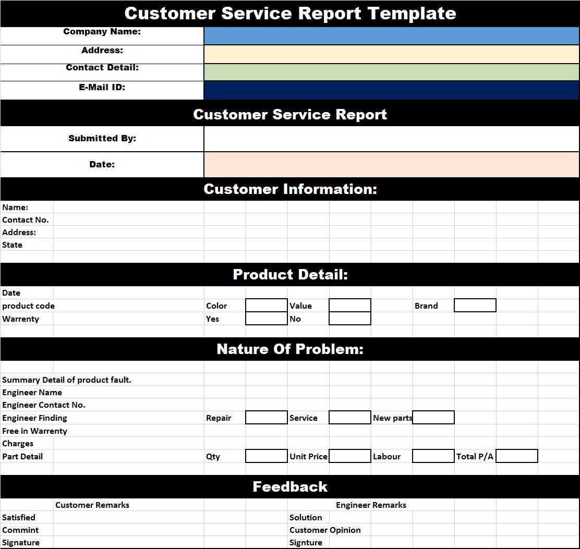Select the peach Date field
580x549 pixels.
pos(391,165)
